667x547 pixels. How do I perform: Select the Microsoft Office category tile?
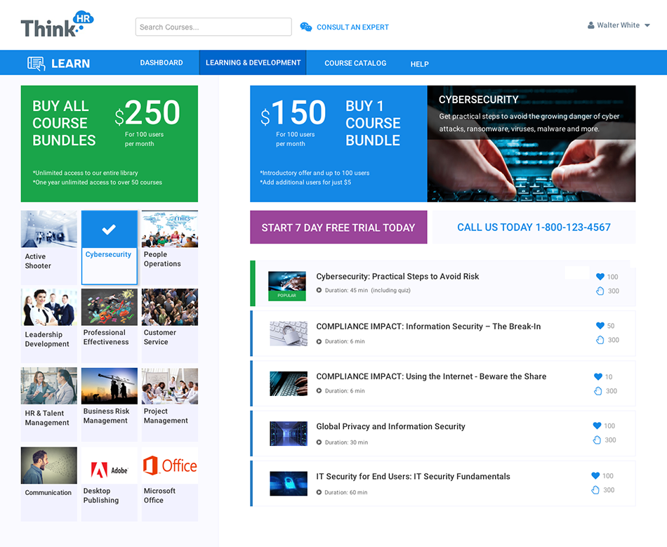tap(170, 484)
